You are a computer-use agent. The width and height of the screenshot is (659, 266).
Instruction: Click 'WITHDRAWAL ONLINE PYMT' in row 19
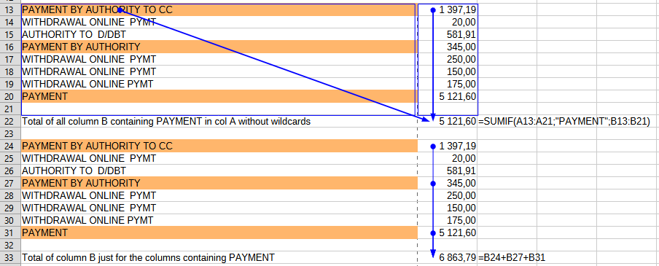[87, 84]
